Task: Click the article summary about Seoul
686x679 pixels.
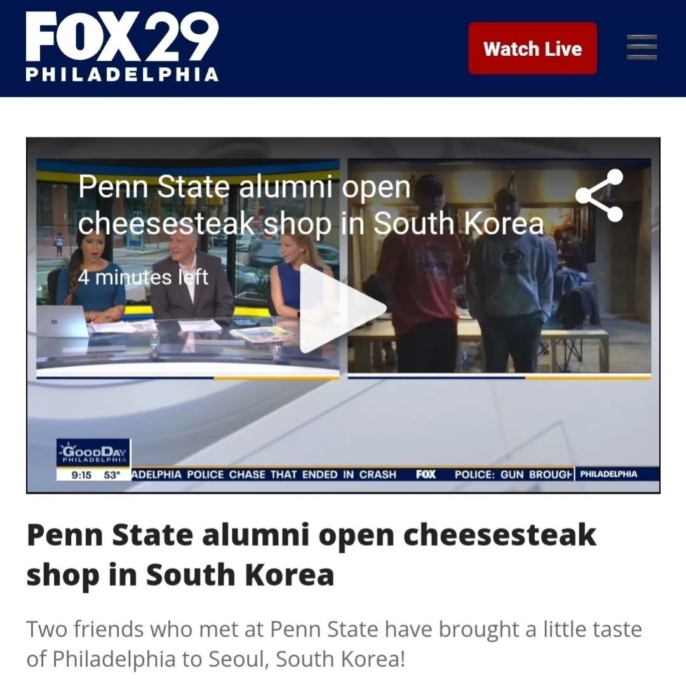Action: click(x=334, y=644)
